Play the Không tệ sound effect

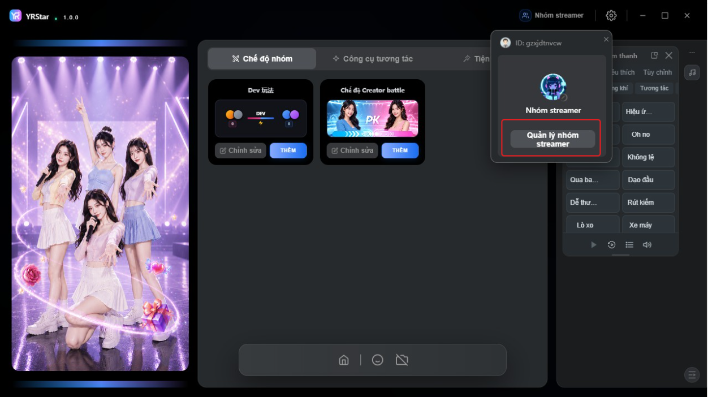649,157
